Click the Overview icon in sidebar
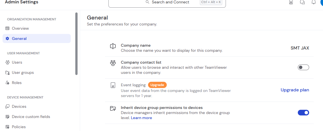This screenshot has width=323, height=131. point(7,28)
